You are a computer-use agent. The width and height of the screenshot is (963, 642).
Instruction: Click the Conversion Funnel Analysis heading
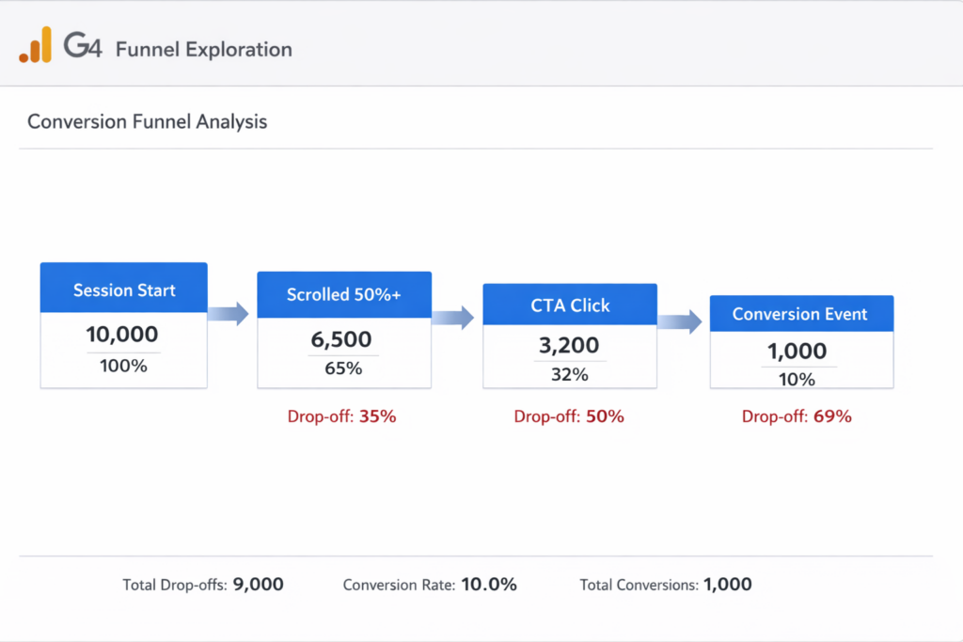click(147, 121)
